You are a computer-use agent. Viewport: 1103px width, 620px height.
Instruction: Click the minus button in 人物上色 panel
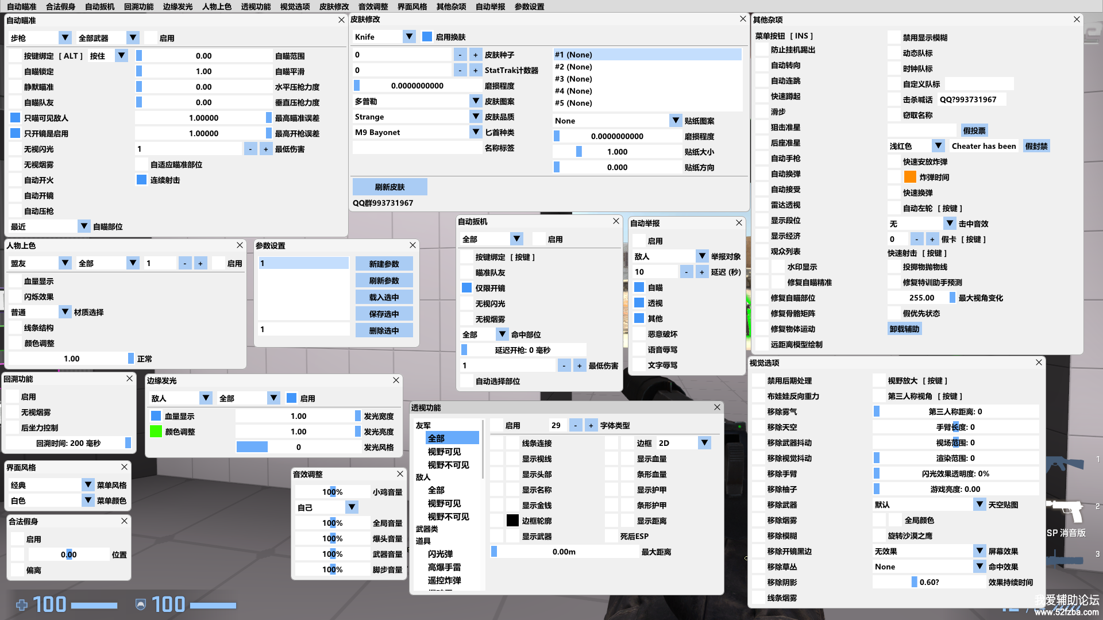click(184, 264)
